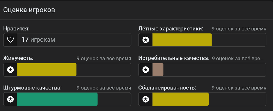Click the green Штурмовые качества rating bar
The image size is (273, 111).
tap(57, 99)
